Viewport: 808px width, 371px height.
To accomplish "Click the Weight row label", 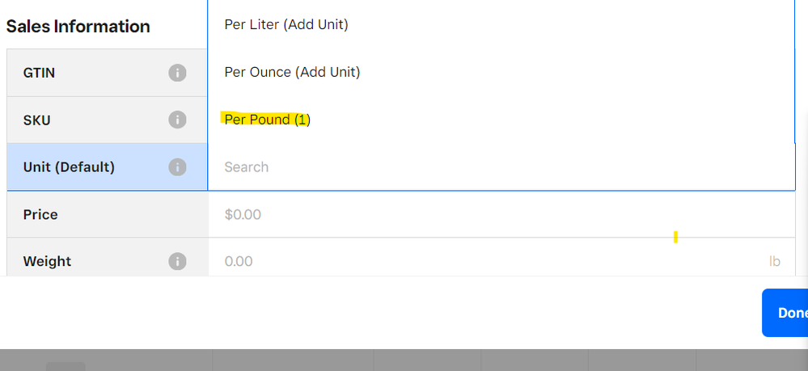I will tap(47, 261).
